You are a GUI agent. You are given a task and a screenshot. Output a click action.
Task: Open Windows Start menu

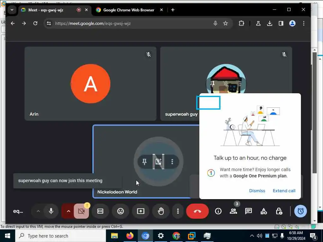point(8,236)
